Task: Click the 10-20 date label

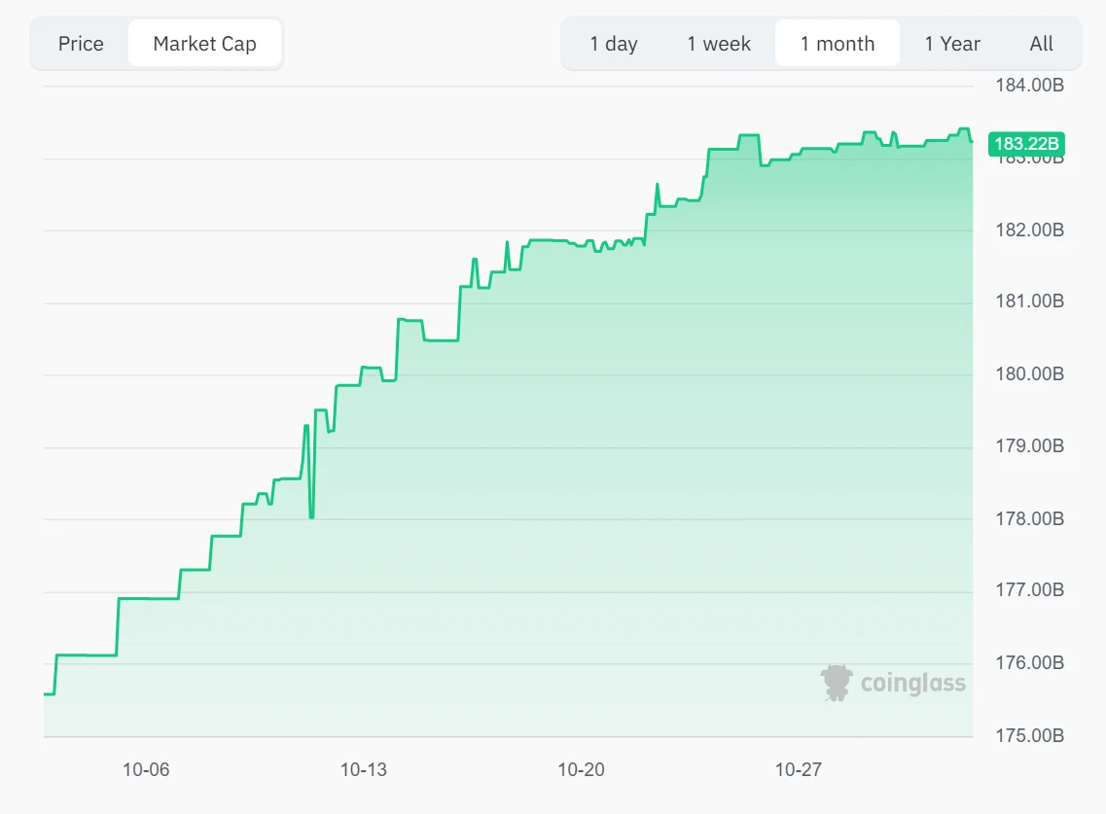Action: (x=582, y=769)
